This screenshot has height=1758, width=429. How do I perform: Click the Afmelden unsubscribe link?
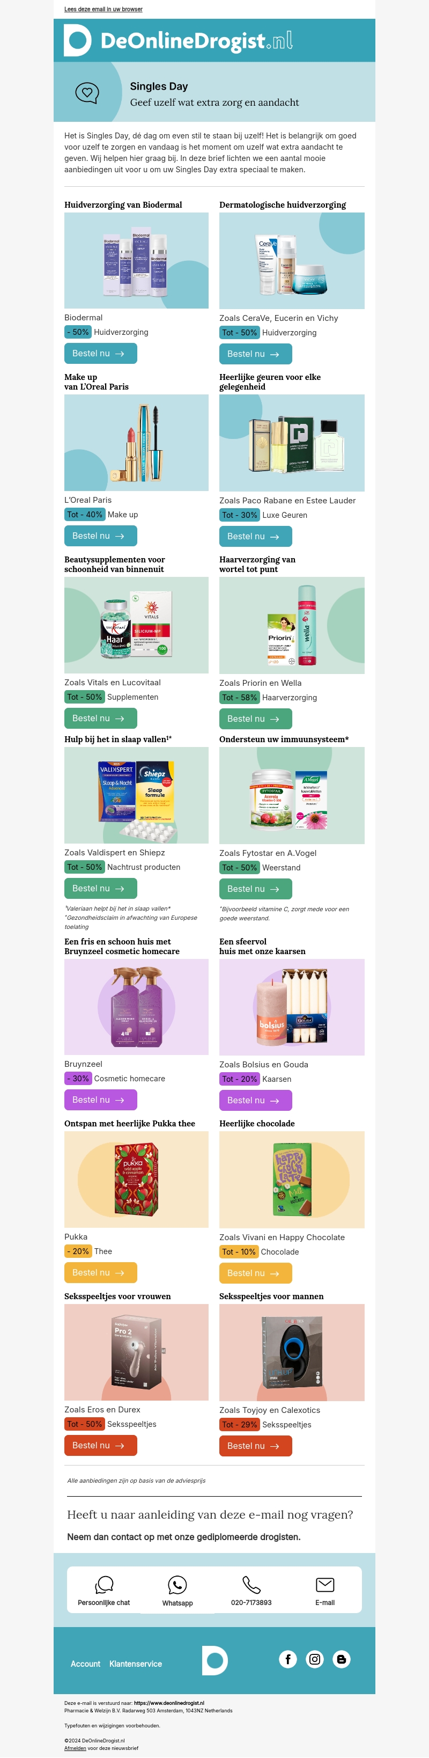(x=75, y=1748)
